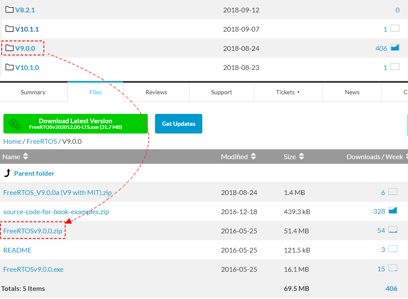Click downloads count 328 for book examples

379,212
